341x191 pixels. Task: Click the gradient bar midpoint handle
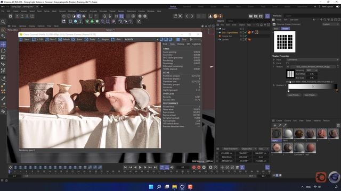coord(313,86)
